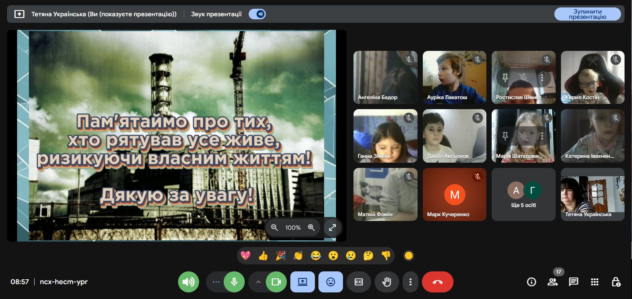Click the red leave call button
Image resolution: width=632 pixels, height=299 pixels.
click(x=437, y=282)
